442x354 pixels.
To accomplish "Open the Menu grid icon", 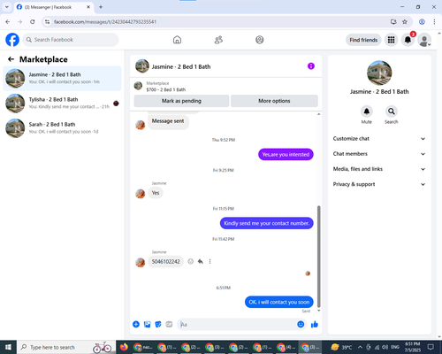I will coord(391,40).
